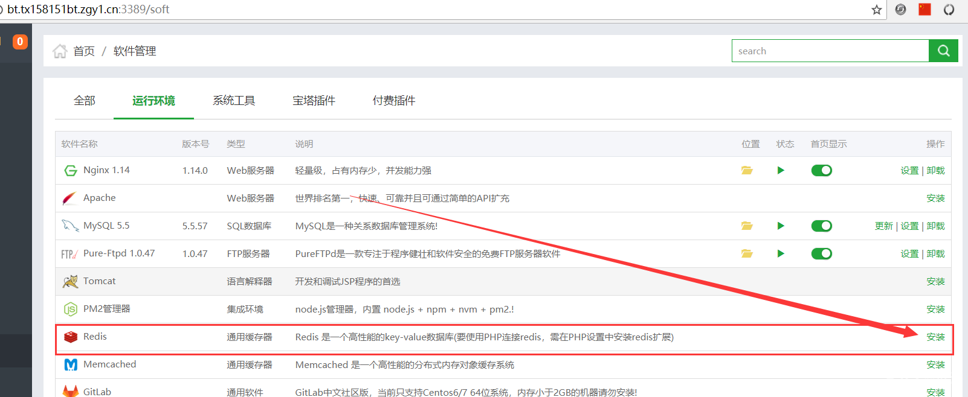Click Nginx green running status arrow
Image resolution: width=968 pixels, height=397 pixels.
781,171
